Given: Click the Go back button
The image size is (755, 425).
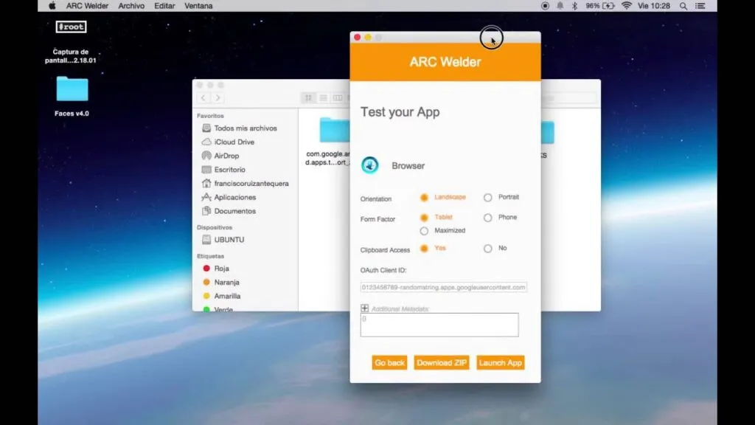Looking at the screenshot, I should tap(389, 362).
